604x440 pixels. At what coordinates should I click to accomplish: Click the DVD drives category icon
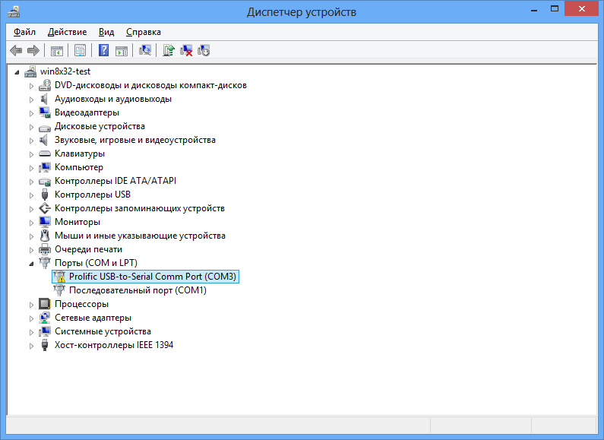(45, 85)
